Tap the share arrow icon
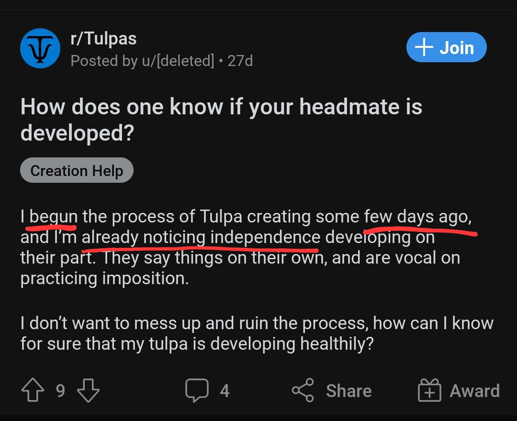 [x=303, y=390]
